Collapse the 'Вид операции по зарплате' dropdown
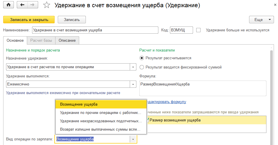This screenshot has height=145, width=278. click(133, 139)
